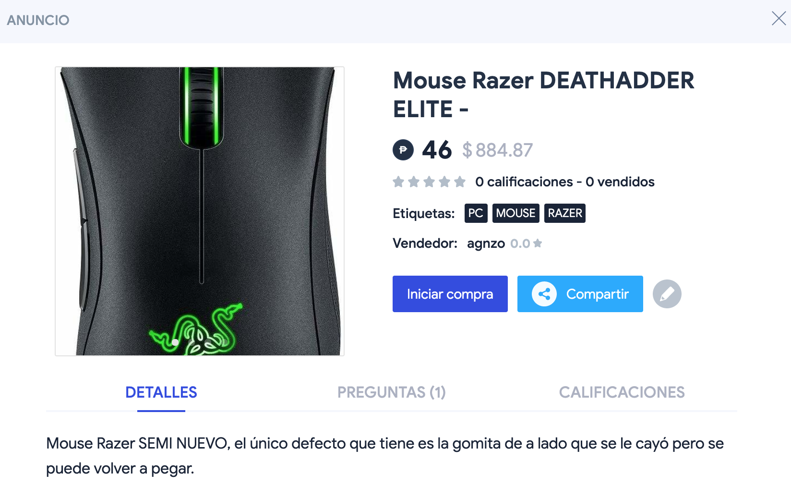
Task: Select the third rating star
Action: point(429,182)
